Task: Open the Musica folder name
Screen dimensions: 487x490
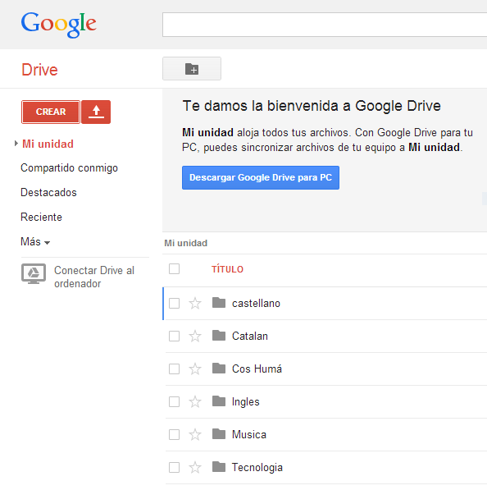Action: [x=248, y=434]
